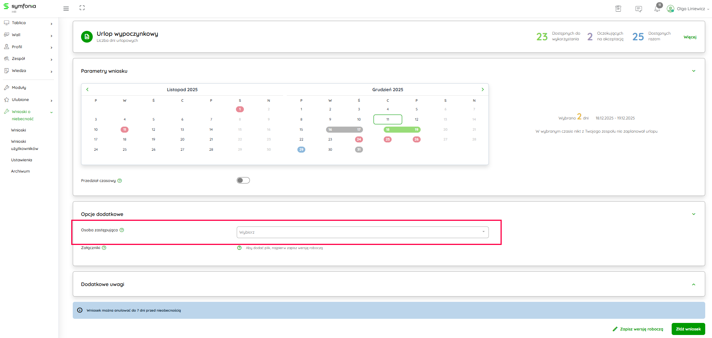Go to previous month in calendar

(x=87, y=90)
